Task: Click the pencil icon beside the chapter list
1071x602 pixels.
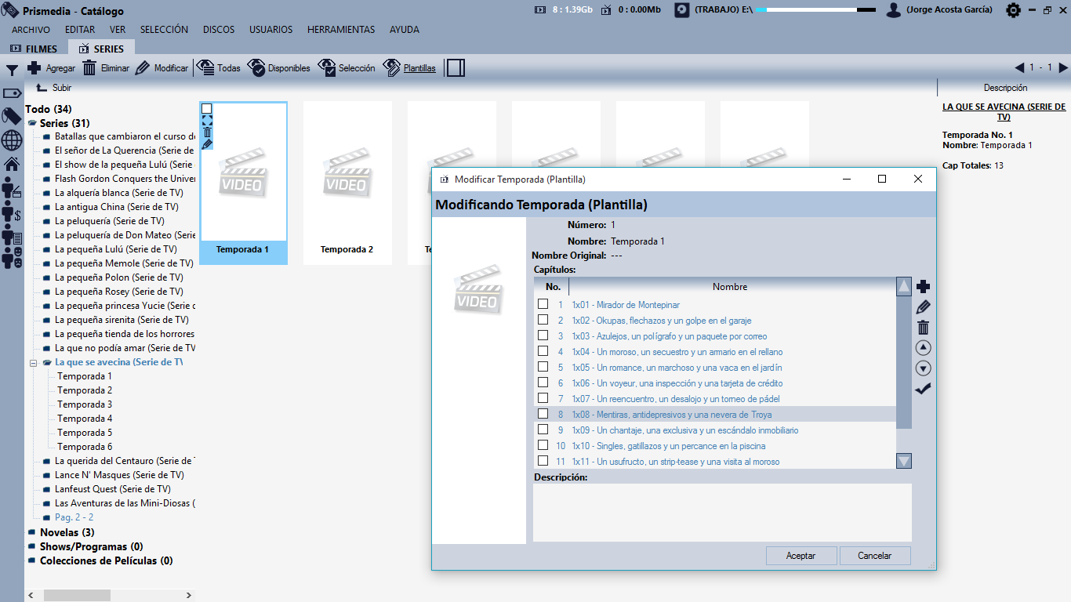Action: pyautogui.click(x=923, y=307)
